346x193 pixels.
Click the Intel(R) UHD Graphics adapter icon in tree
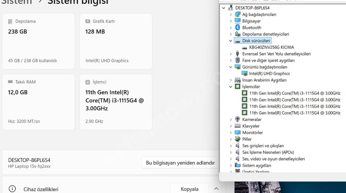245,73
